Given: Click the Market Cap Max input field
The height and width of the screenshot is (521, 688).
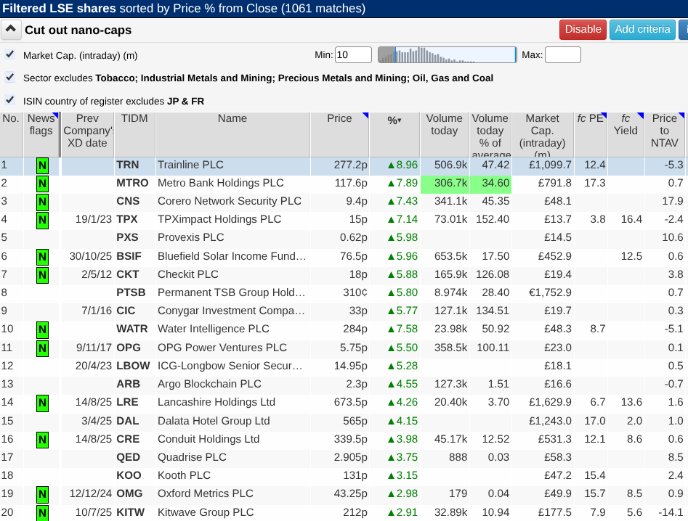Looking at the screenshot, I should tap(563, 54).
